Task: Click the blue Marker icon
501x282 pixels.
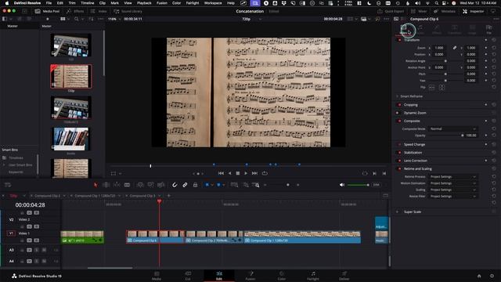Action: tap(218, 185)
